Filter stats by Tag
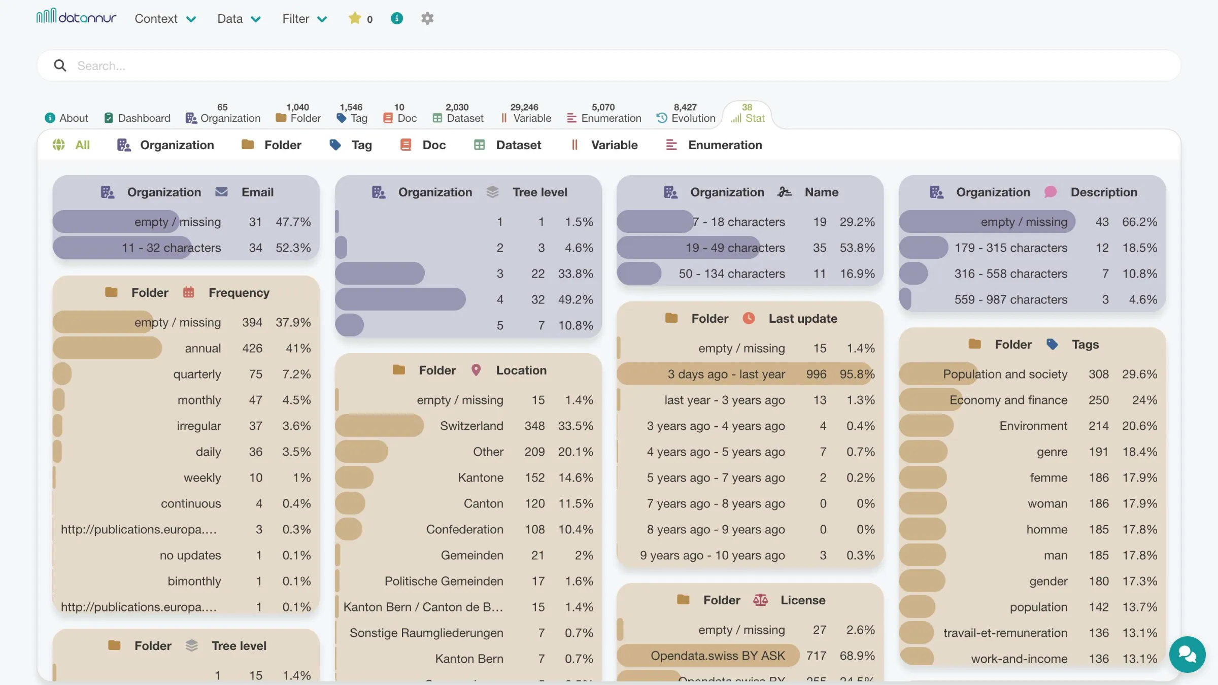 (x=351, y=145)
